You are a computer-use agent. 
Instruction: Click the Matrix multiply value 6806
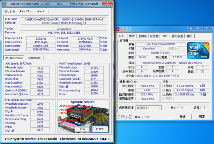40,87
